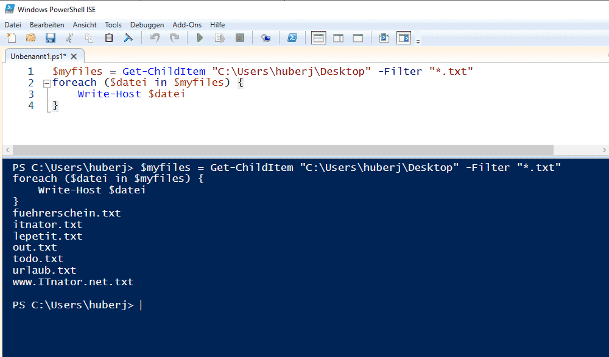Click the left scroll arrow of script pane
Image resolution: width=609 pixels, height=357 pixels.
tap(7, 150)
